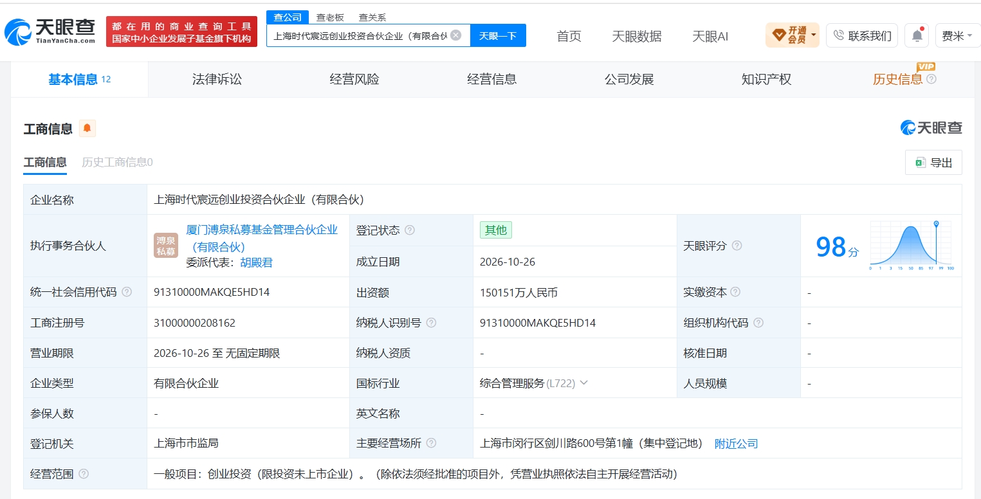Click help icon beside 主要经营场所

pos(431,444)
